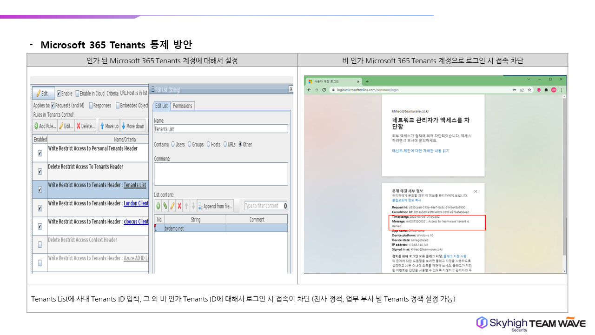This screenshot has height=335, width=595.
Task: Select the 'Hosts' radio button
Action: point(209,144)
